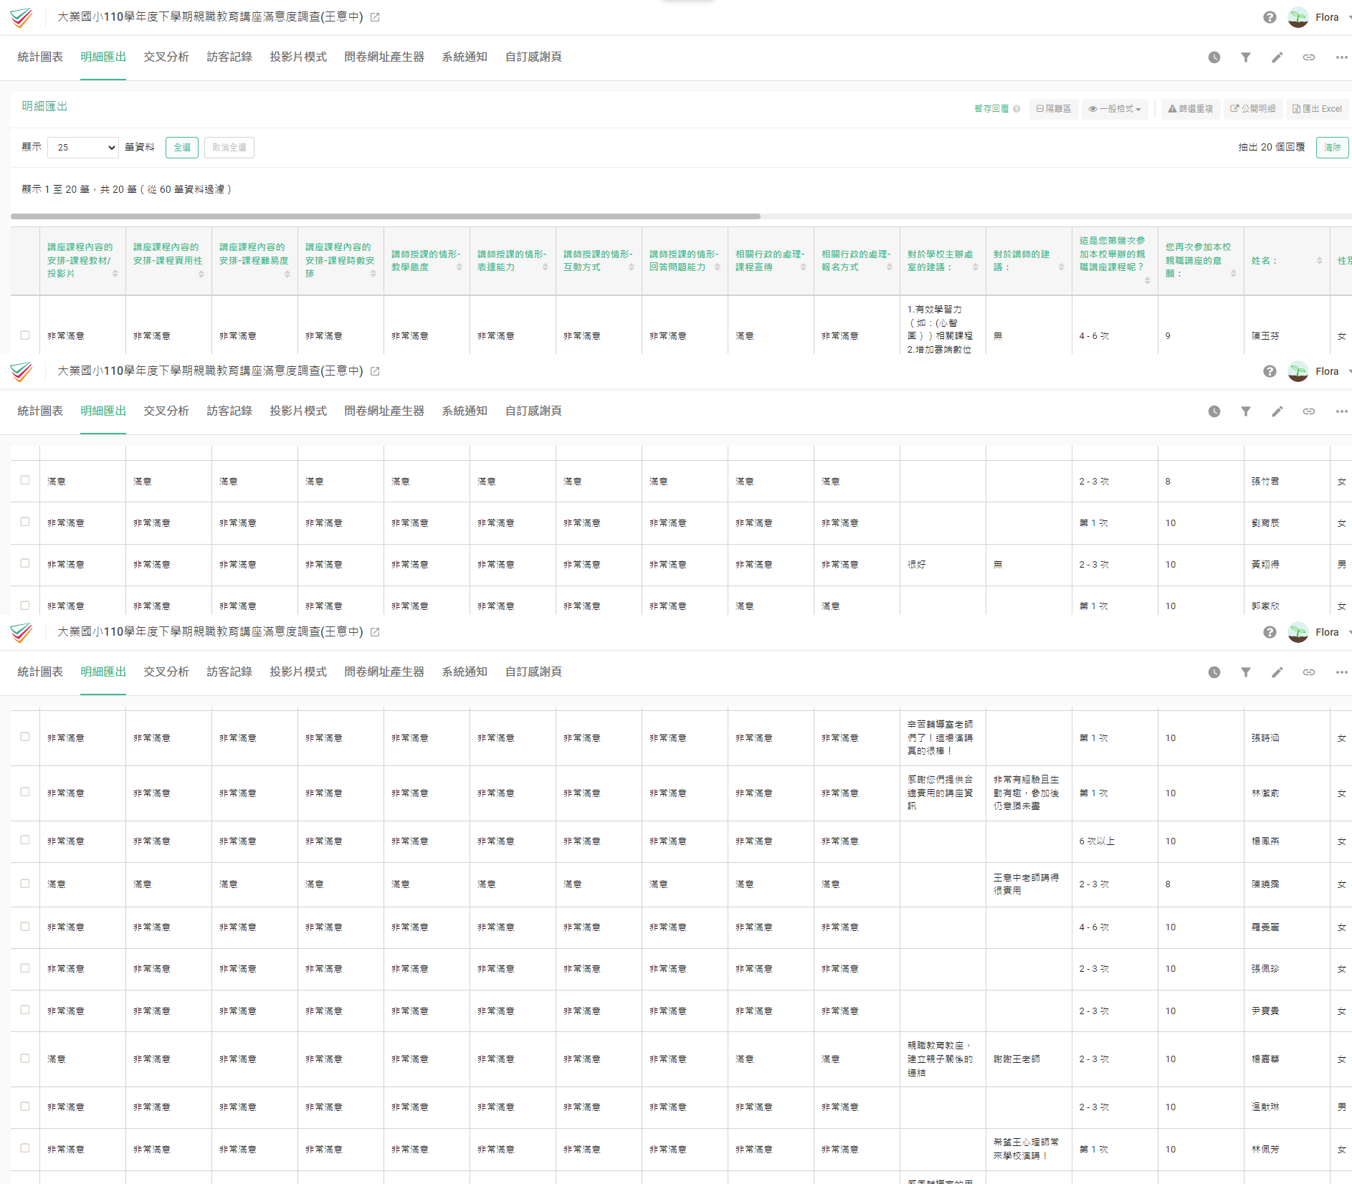Click the 清除 button beside 抽出 20 個回覆
This screenshot has width=1352, height=1184.
pyautogui.click(x=1332, y=148)
